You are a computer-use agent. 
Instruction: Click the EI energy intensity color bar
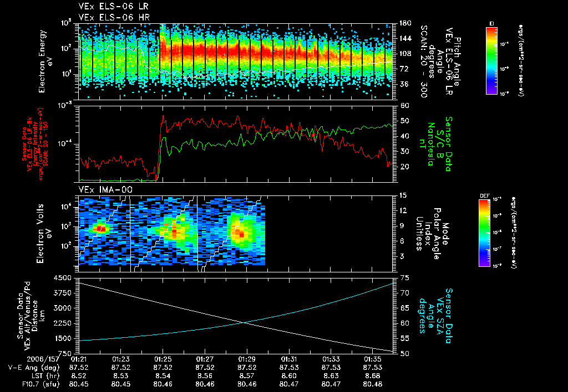point(491,61)
